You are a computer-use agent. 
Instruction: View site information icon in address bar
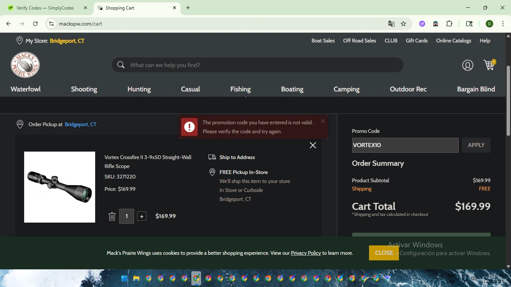click(x=51, y=24)
